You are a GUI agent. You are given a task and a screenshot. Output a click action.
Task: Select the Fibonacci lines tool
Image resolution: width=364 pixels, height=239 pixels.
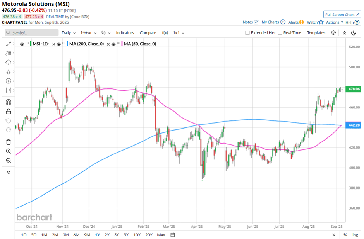click(x=9, y=53)
